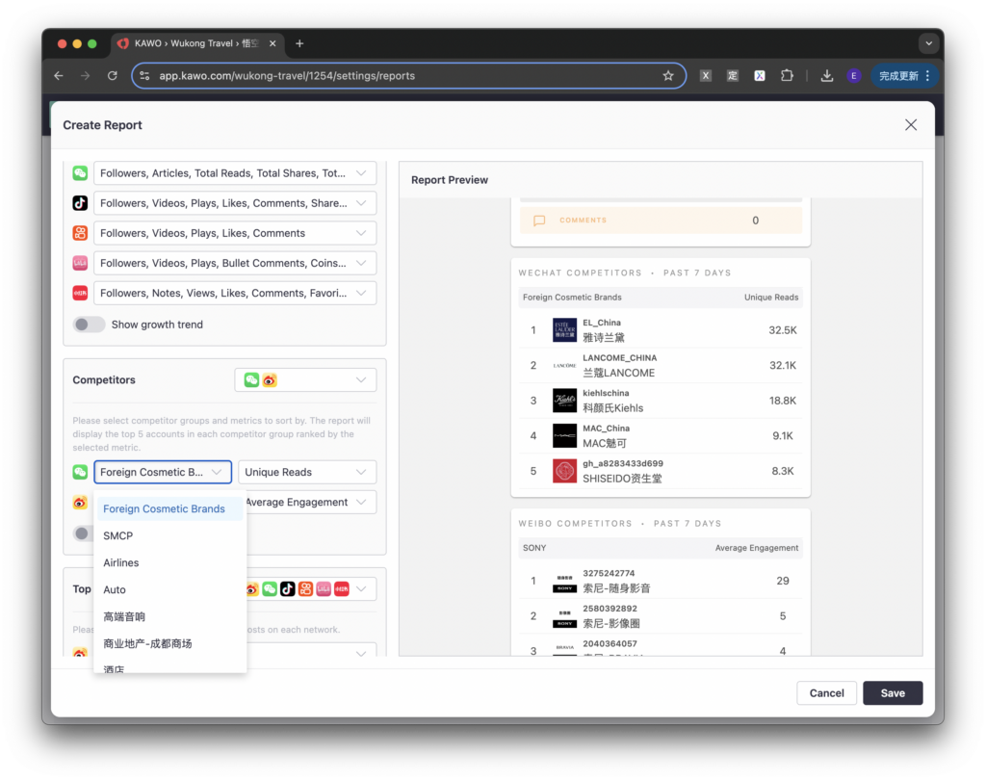Image resolution: width=986 pixels, height=780 pixels.
Task: Choose Airlines in the dropdown list
Action: (x=121, y=562)
